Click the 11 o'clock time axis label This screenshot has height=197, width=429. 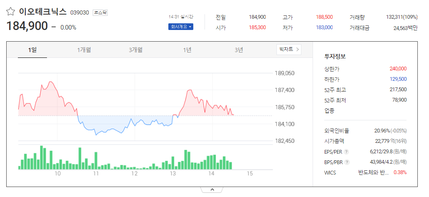(x=96, y=173)
